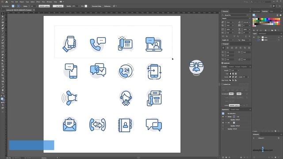The height and width of the screenshot is (159, 283).
Task: Open the Effect menu
Action: [38, 2]
